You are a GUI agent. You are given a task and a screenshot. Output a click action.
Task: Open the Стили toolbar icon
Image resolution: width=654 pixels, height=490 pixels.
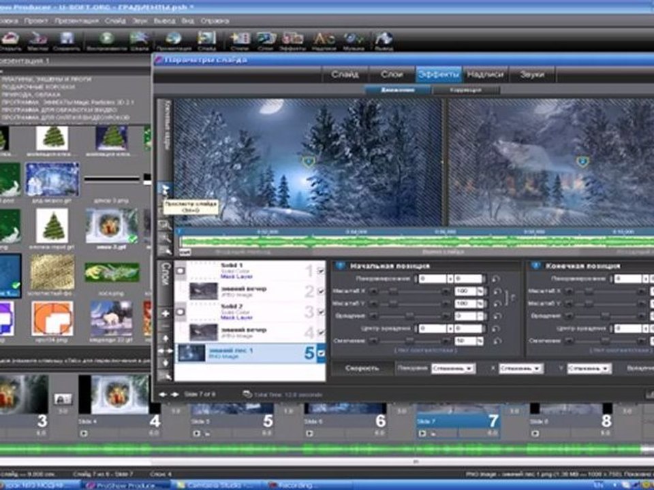click(240, 41)
